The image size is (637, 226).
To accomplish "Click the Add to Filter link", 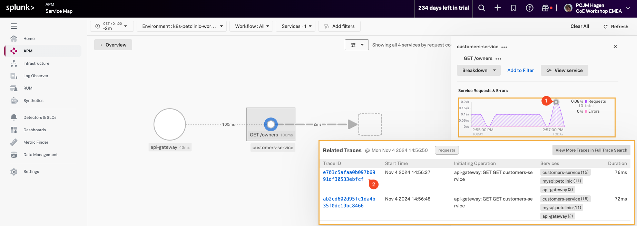I will (x=520, y=70).
